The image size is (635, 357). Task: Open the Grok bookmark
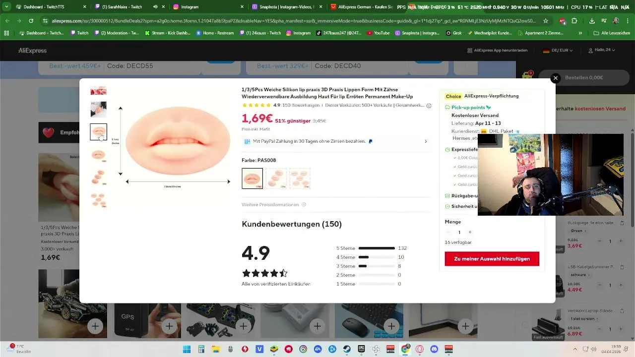click(x=454, y=33)
